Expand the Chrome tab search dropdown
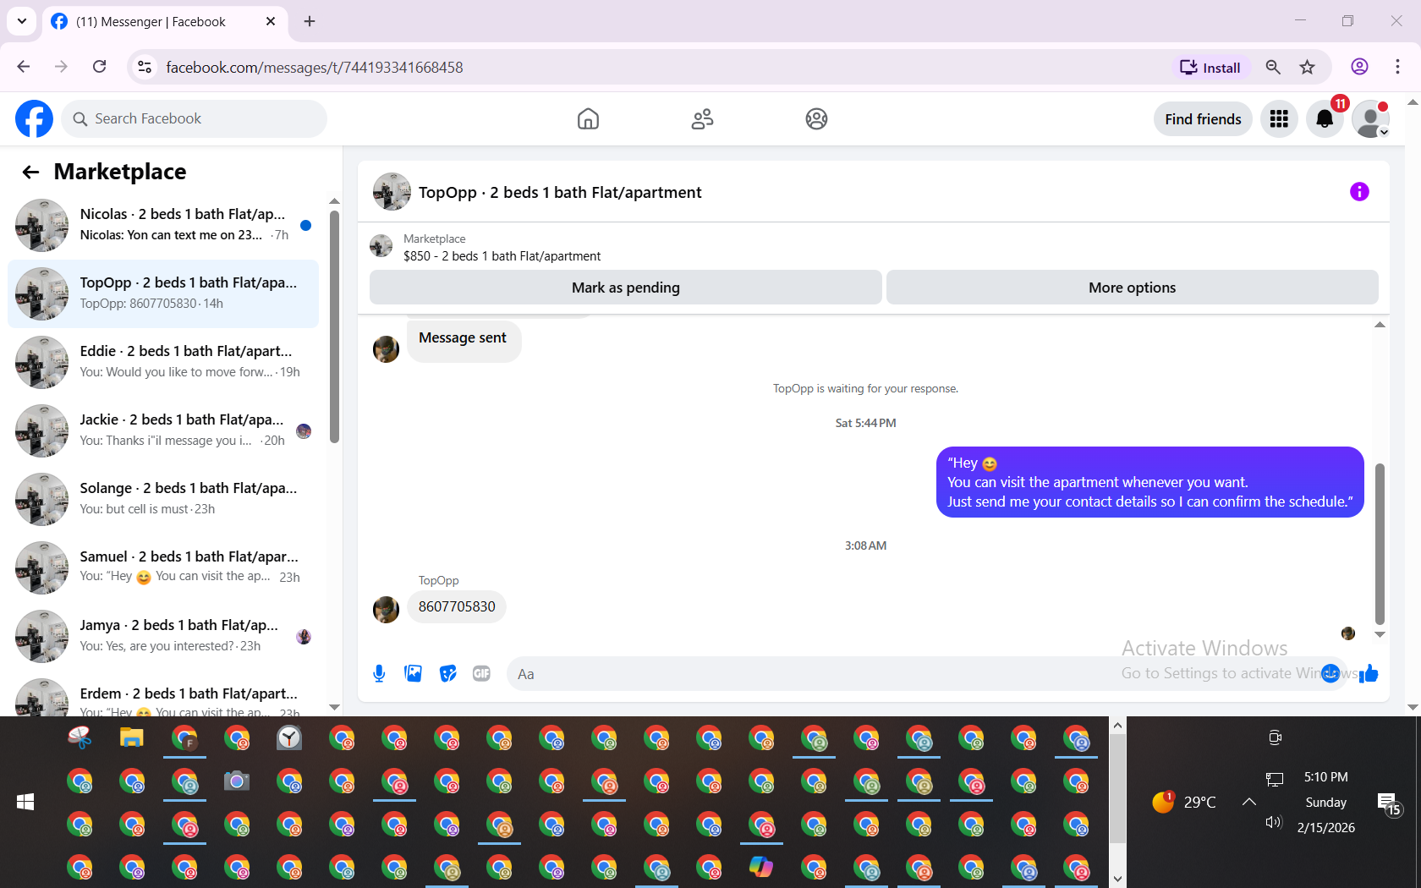The width and height of the screenshot is (1421, 888). (21, 21)
